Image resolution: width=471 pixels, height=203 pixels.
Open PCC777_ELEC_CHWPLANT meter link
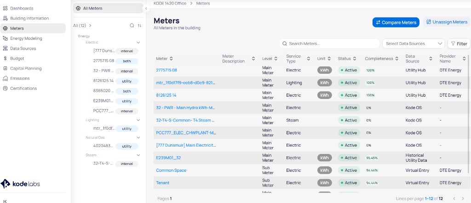186,132
